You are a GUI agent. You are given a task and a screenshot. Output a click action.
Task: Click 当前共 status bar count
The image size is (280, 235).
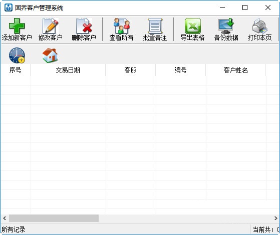coord(266,229)
